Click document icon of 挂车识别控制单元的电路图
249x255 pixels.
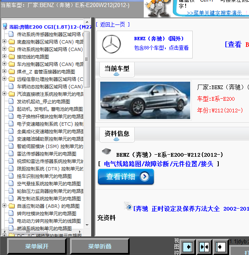pyautogui.click(x=11, y=176)
